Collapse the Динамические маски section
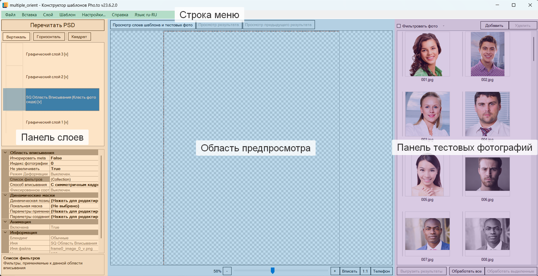Screen dimensions: 538x276 (5, 195)
